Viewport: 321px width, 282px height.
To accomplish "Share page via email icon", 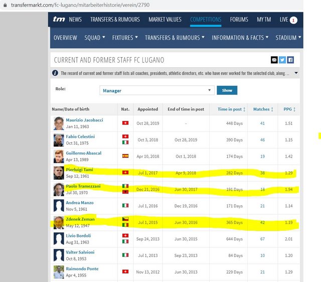I will [x=274, y=60].
